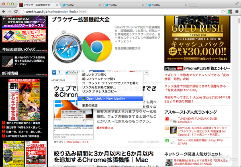Open 5ポートUSB急速充電器 Unitap link
Screen dimensions: 241x167
click(200, 142)
